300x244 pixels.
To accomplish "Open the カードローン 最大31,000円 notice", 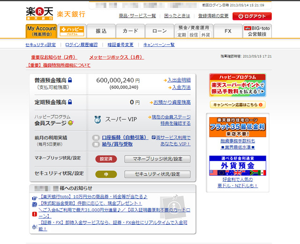I will point(114,213).
